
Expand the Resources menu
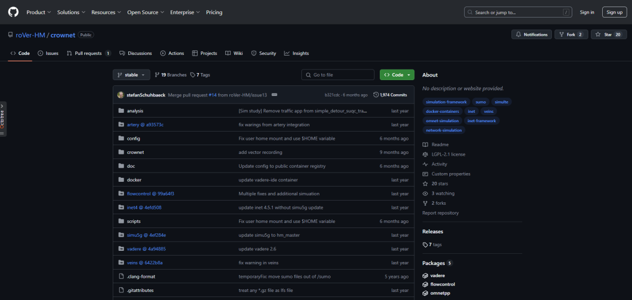pos(107,12)
